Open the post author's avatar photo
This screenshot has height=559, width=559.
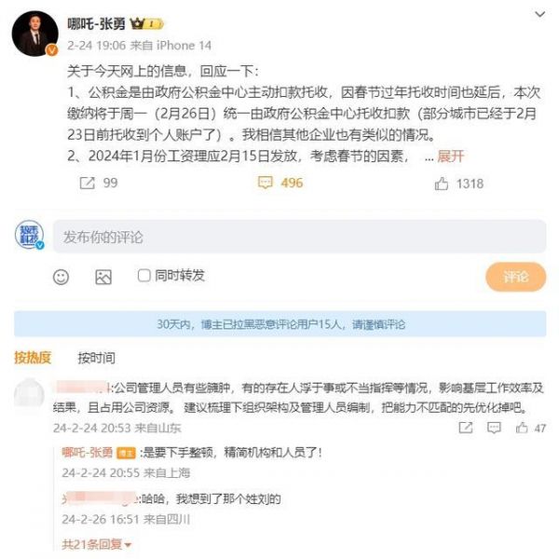pyautogui.click(x=35, y=34)
